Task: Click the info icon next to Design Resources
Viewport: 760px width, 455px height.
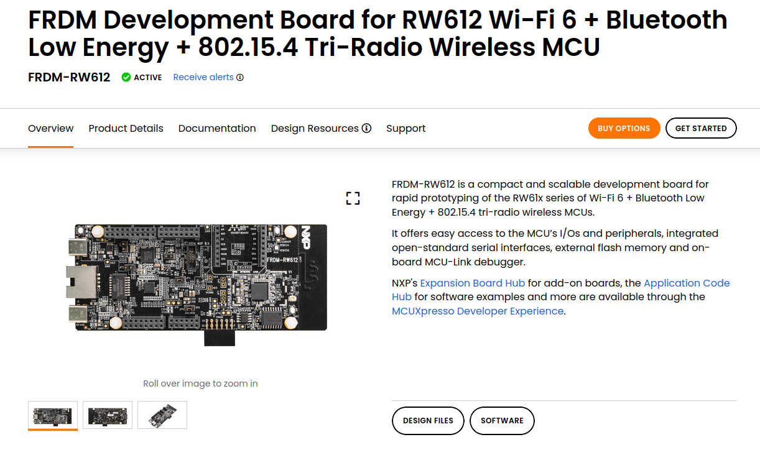Action: tap(366, 128)
